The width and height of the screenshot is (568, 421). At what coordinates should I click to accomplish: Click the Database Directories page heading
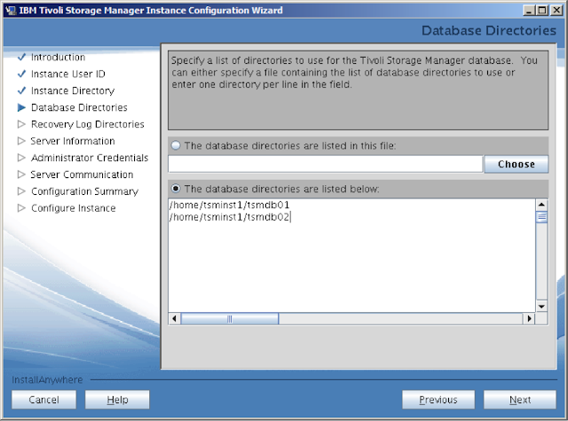[x=489, y=30]
